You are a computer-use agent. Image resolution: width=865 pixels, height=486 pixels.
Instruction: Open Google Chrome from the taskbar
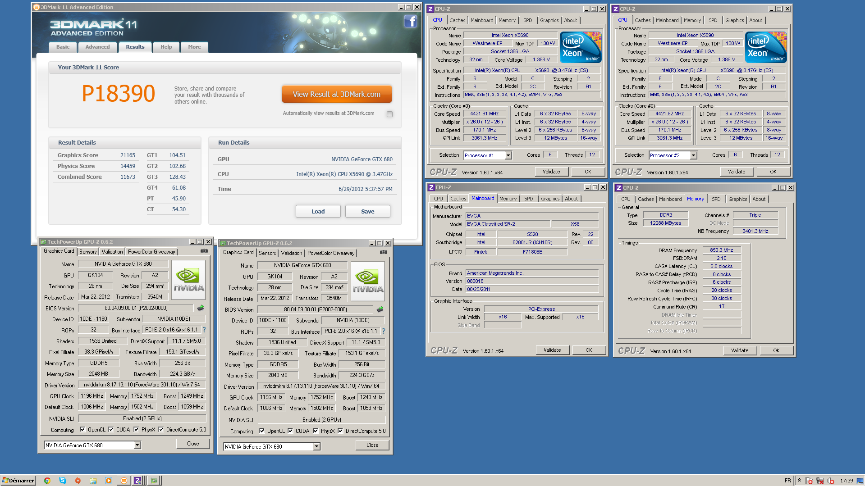tap(47, 481)
